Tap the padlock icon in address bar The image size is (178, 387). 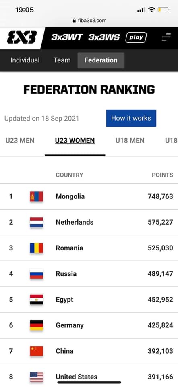(74, 21)
